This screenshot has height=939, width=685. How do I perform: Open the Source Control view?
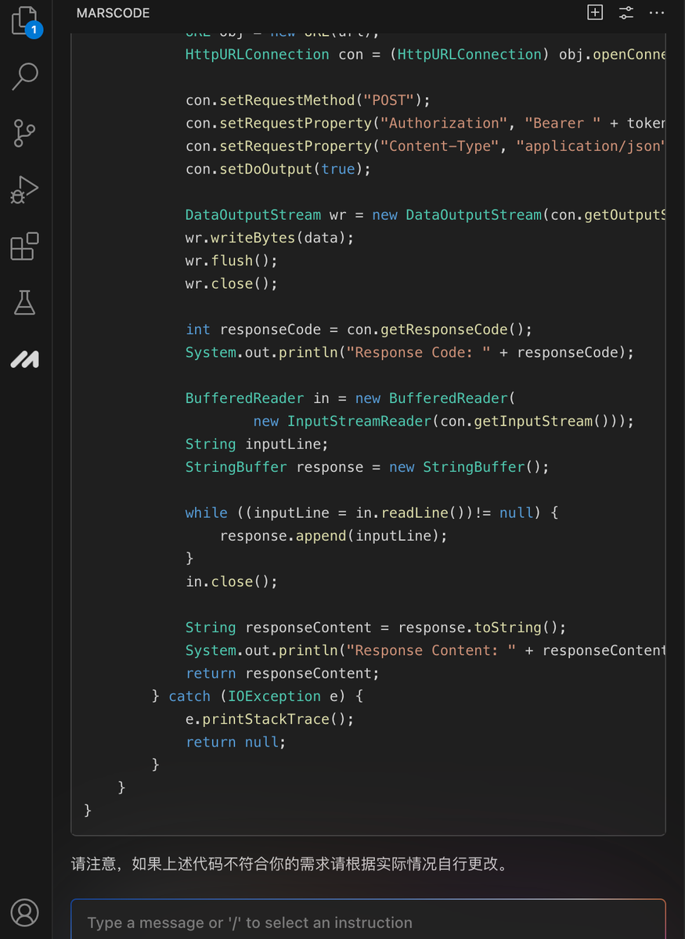tap(25, 133)
